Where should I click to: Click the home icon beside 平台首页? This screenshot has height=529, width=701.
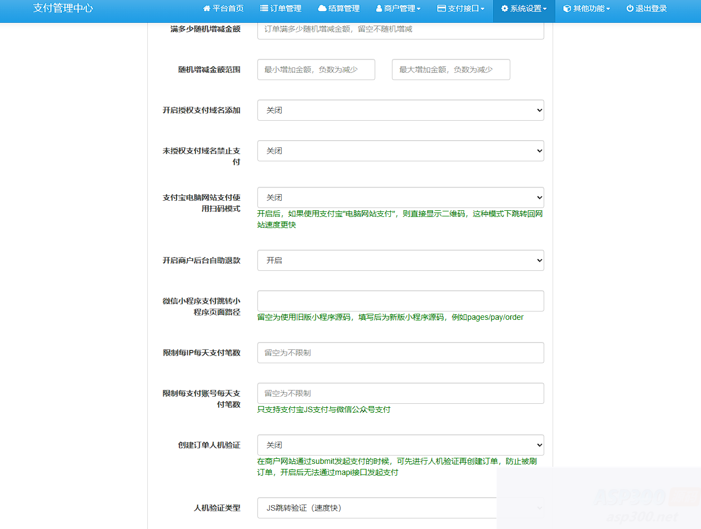(206, 8)
